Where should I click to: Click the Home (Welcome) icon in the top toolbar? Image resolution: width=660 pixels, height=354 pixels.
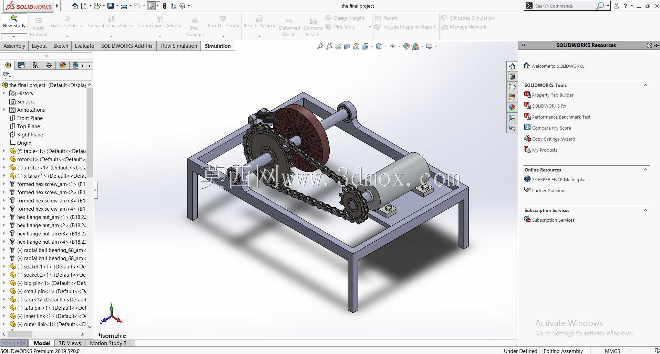75,6
